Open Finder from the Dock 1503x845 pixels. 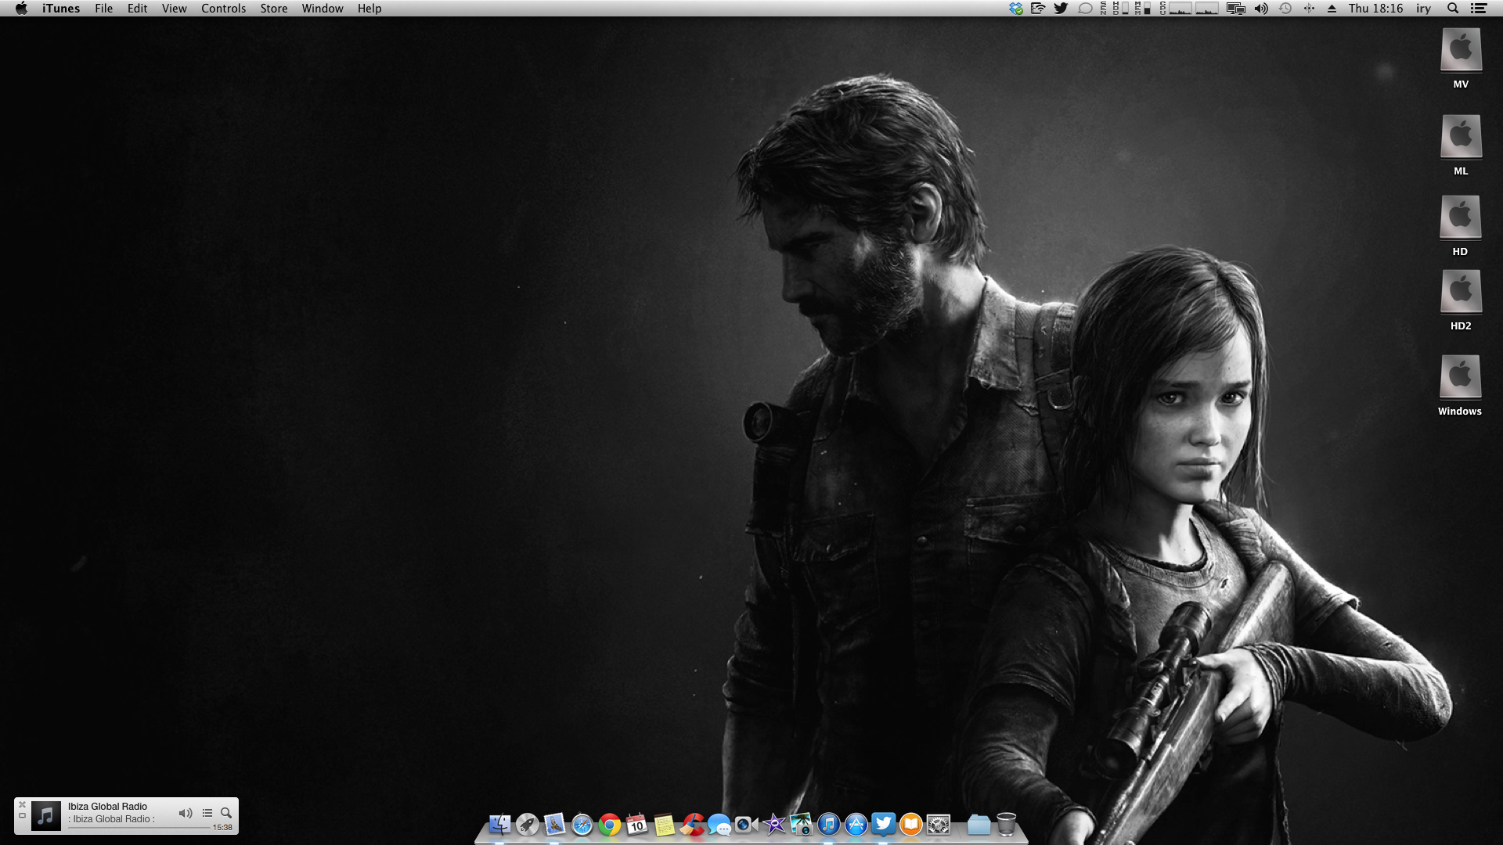tap(499, 824)
